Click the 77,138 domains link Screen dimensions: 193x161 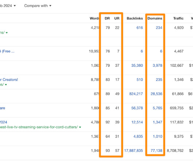pyautogui.click(x=157, y=150)
